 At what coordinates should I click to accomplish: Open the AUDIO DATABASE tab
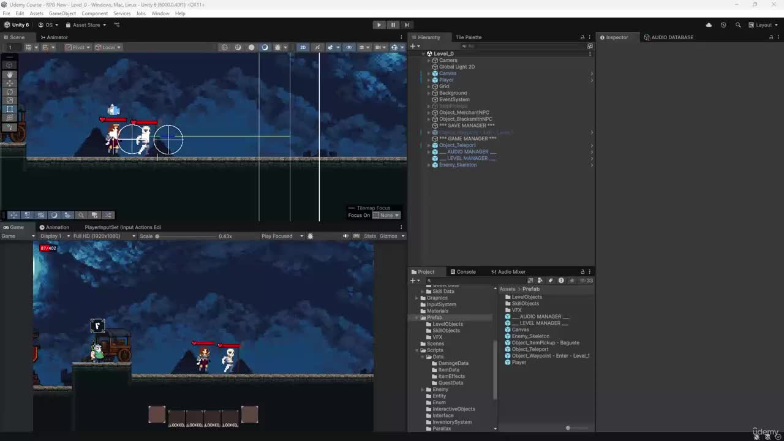tap(668, 37)
